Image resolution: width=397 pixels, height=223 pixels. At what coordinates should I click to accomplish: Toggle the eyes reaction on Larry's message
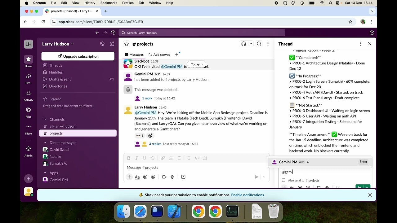[140, 136]
